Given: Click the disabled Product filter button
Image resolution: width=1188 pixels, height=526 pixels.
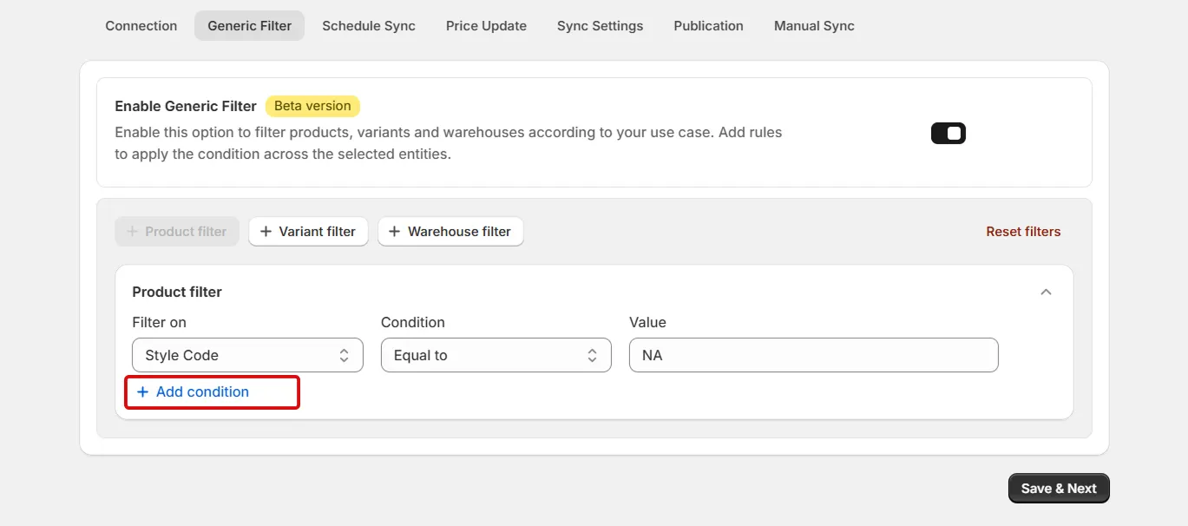Looking at the screenshot, I should click(177, 232).
